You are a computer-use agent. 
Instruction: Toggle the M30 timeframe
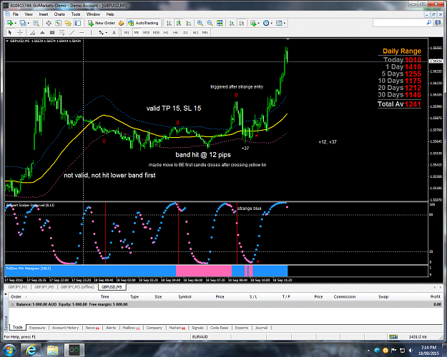156,32
